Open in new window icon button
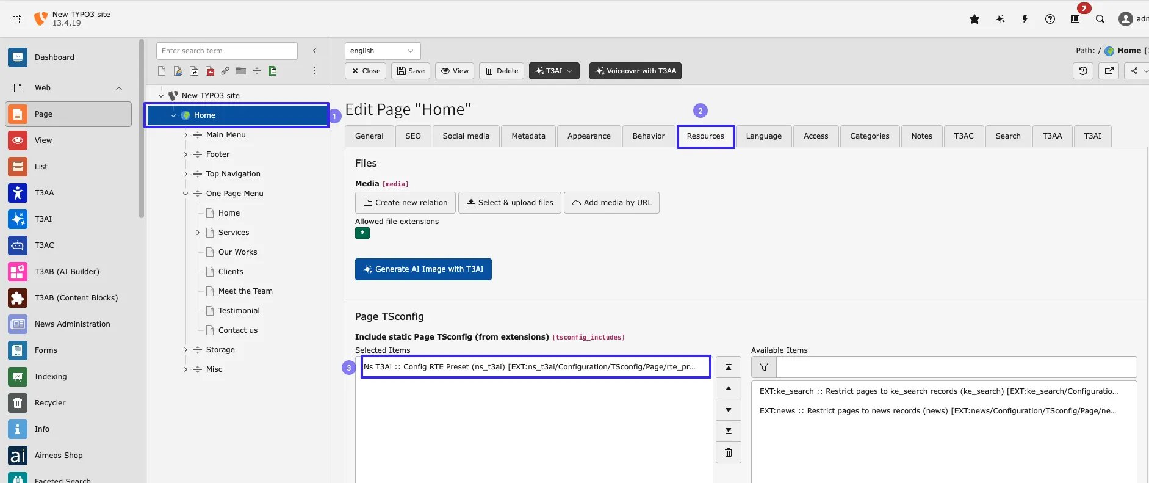Viewport: 1149px width, 483px height. coord(1109,71)
